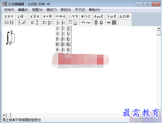Click the empty dashed integrand slot
Viewport: 162px width, 123px height.
13,38
